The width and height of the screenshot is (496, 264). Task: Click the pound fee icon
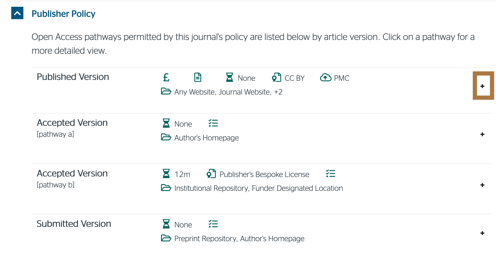(x=166, y=77)
